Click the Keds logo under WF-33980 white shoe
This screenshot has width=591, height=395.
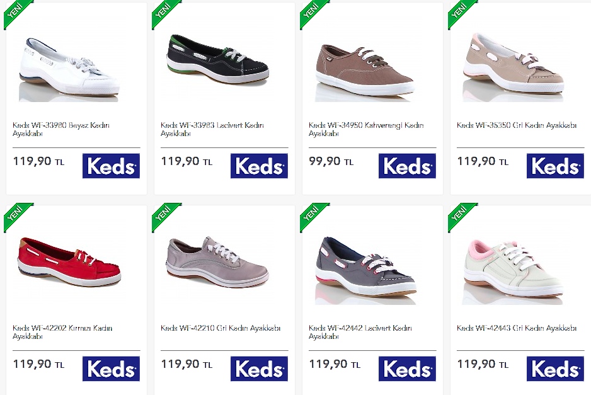pos(111,166)
